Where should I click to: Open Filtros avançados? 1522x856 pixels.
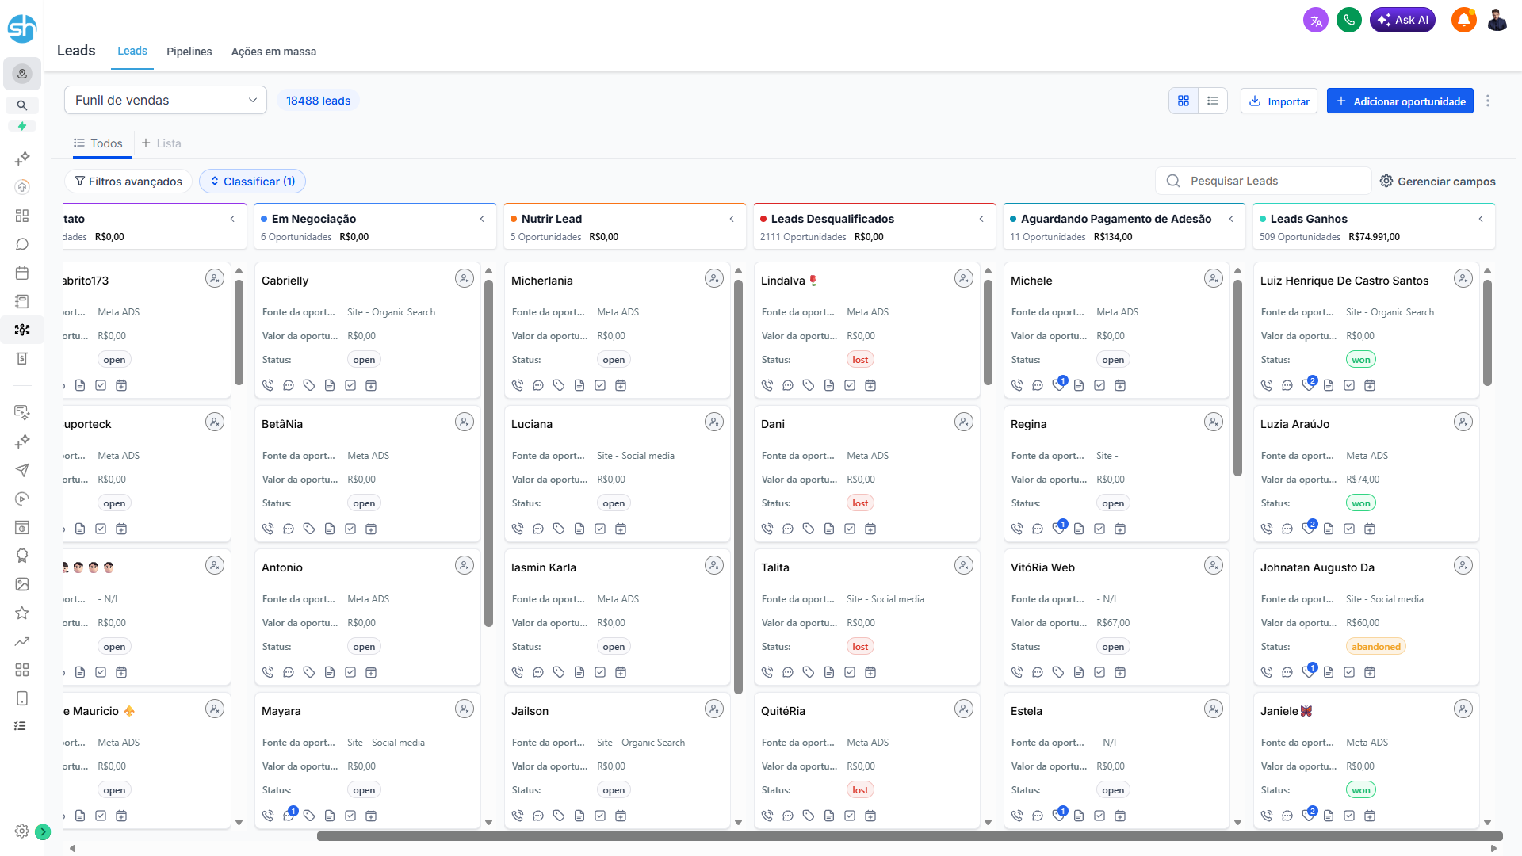(x=128, y=182)
